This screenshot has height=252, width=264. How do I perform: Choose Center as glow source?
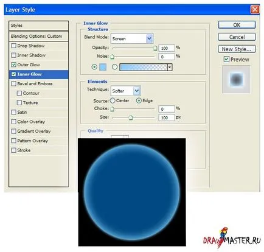pyautogui.click(x=113, y=100)
